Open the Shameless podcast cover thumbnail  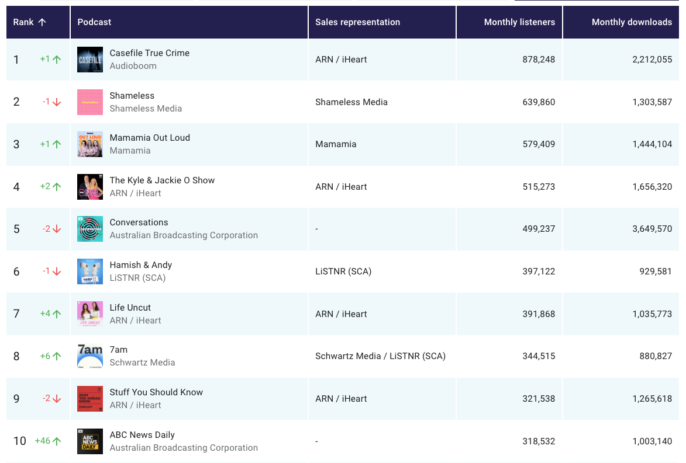[90, 102]
